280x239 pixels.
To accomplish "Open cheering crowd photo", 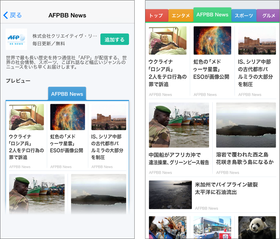I will click(168, 228).
